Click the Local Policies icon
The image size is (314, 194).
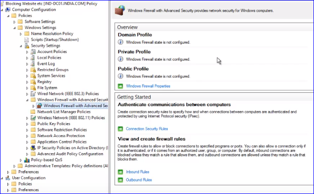(33, 58)
